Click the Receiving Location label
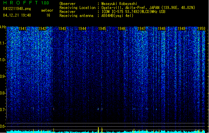The height and width of the screenshot is (133, 209). pos(77,8)
